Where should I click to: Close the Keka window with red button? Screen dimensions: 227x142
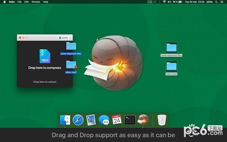pos(20,37)
